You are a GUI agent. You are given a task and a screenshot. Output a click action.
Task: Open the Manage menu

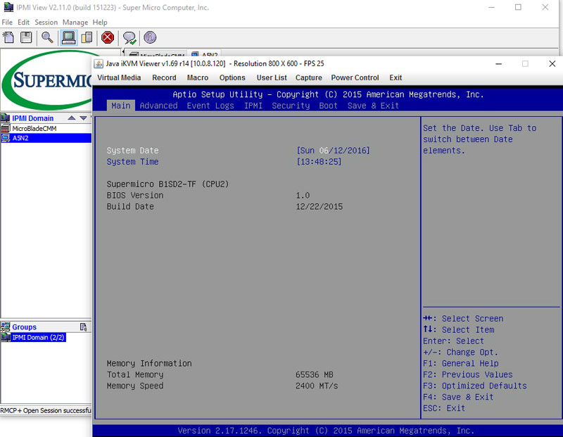click(x=75, y=23)
